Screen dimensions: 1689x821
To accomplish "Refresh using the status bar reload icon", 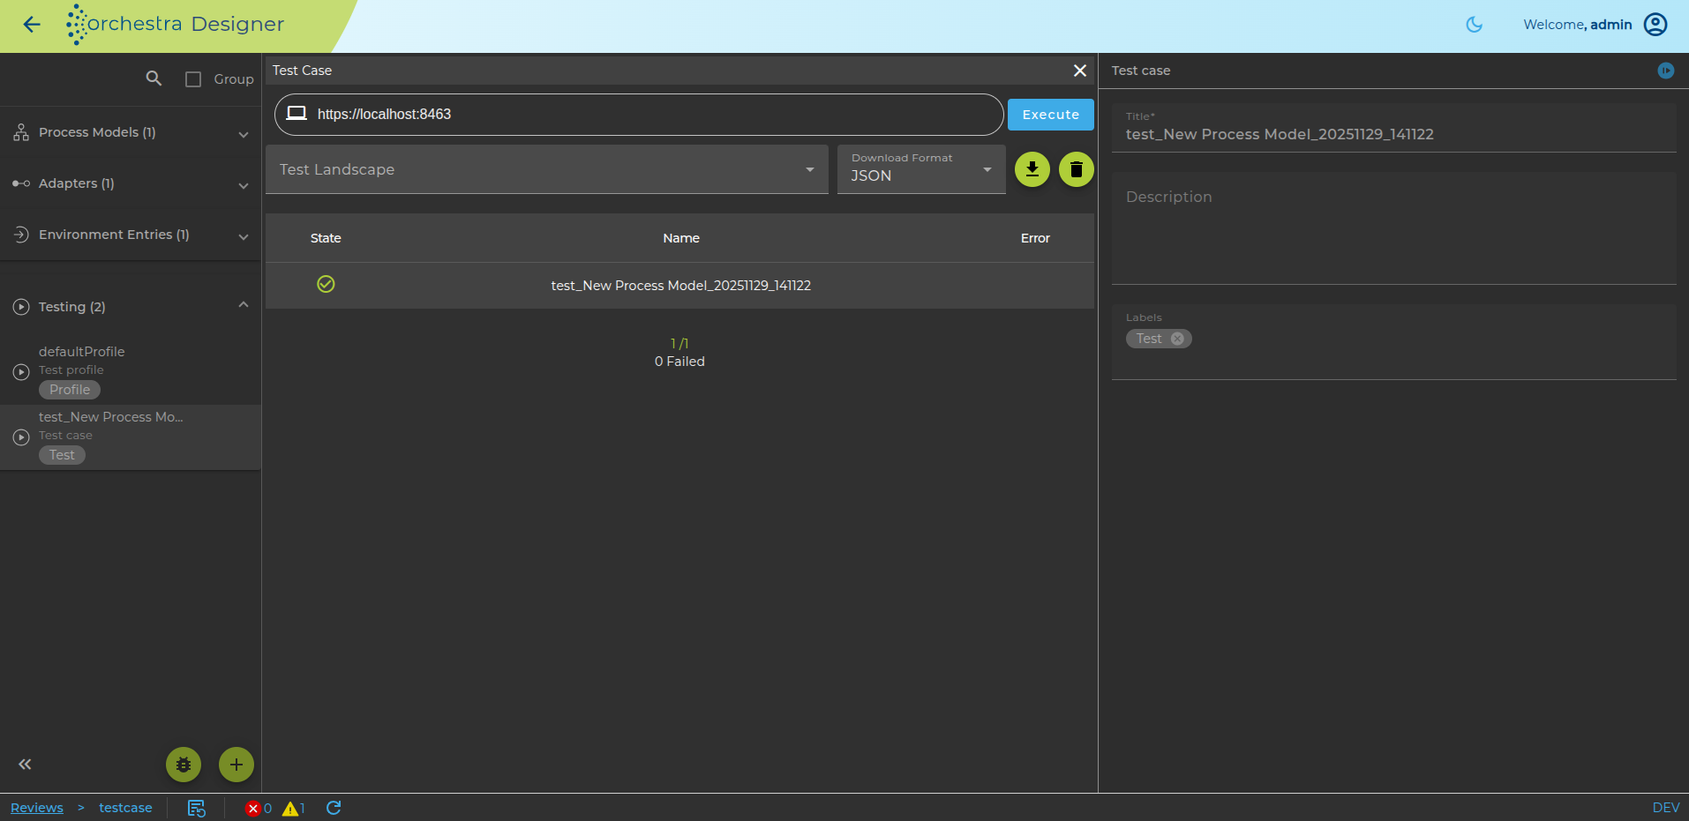I will click(x=334, y=808).
